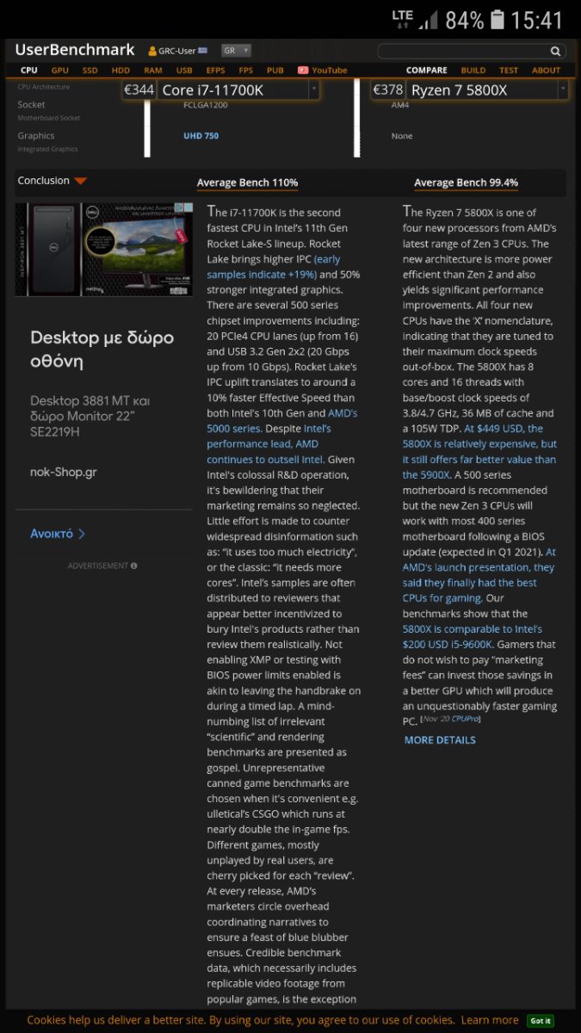
Task: Open the UHD 750 graphics link
Action: coord(201,136)
